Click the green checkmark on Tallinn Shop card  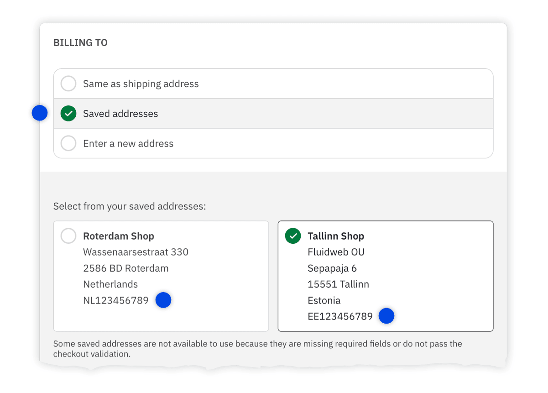pyautogui.click(x=292, y=236)
